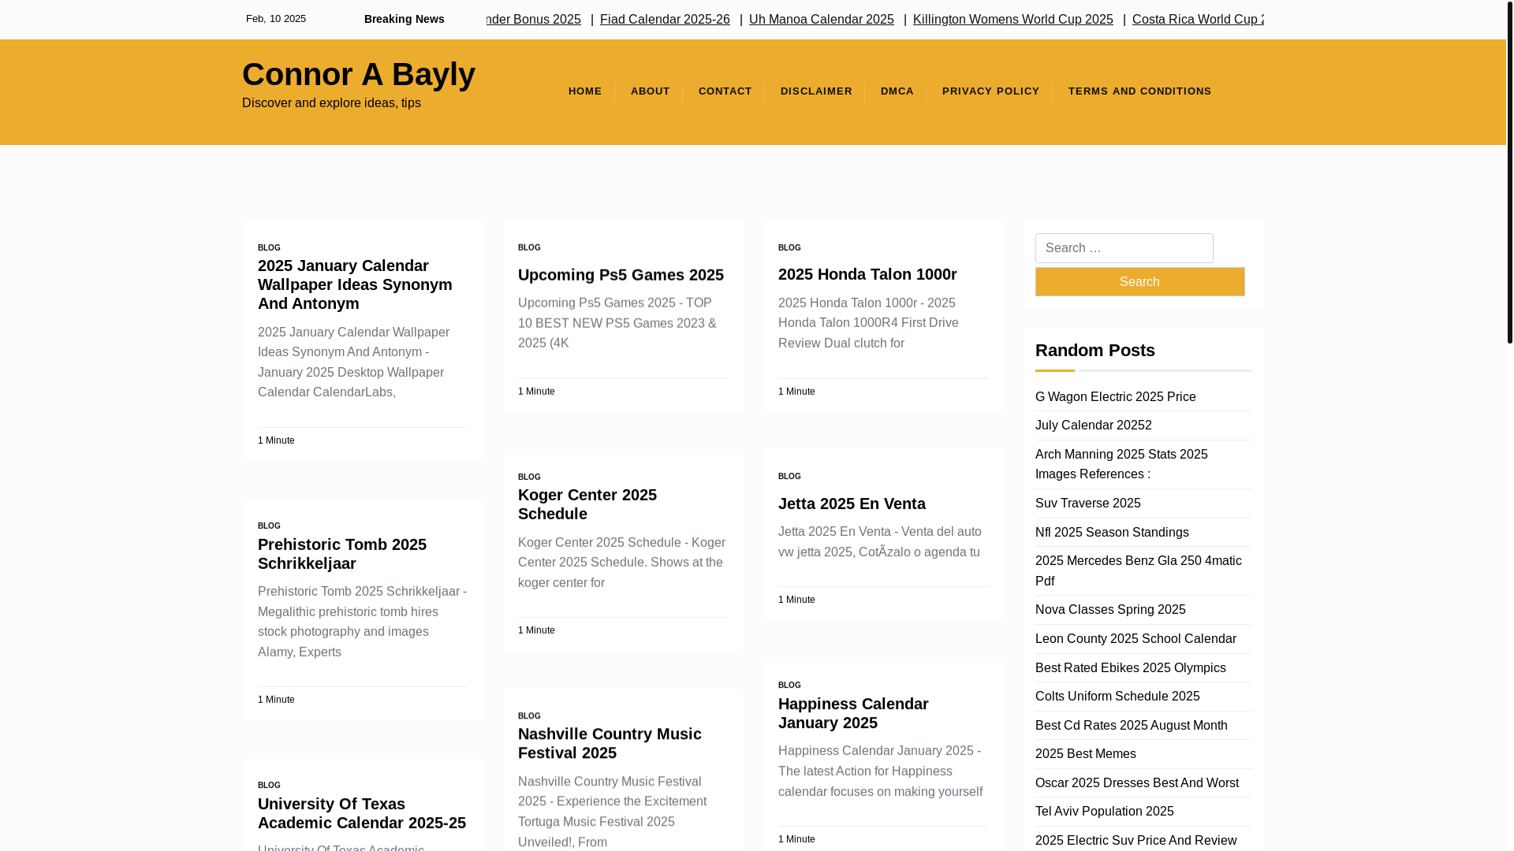Click '1 Minute' under Upcoming Ps5 Games

pos(536,392)
